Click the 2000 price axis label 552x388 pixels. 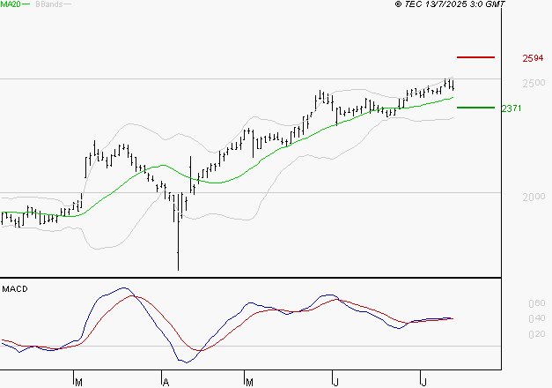[534, 197]
